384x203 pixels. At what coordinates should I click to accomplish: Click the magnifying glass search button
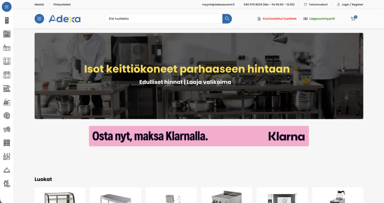[227, 18]
